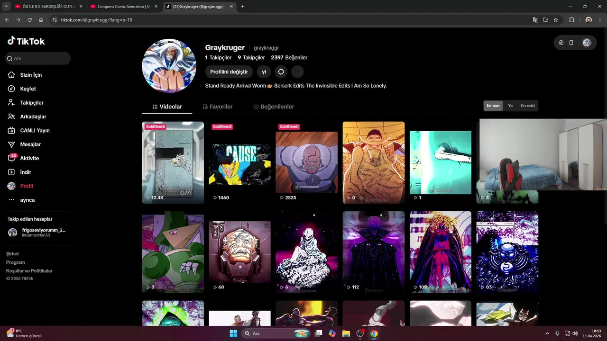This screenshot has width=607, height=341.
Task: Open Koşullar ve Politikalar link
Action: tap(29, 271)
